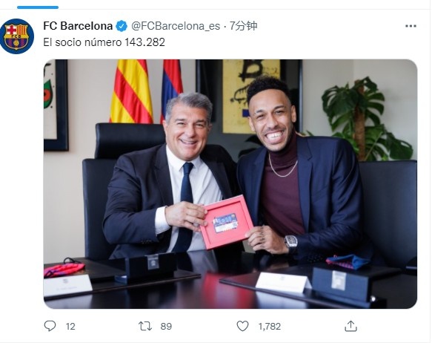Like the tweet with the heart icon
This screenshot has height=343, width=432.
pyautogui.click(x=243, y=326)
